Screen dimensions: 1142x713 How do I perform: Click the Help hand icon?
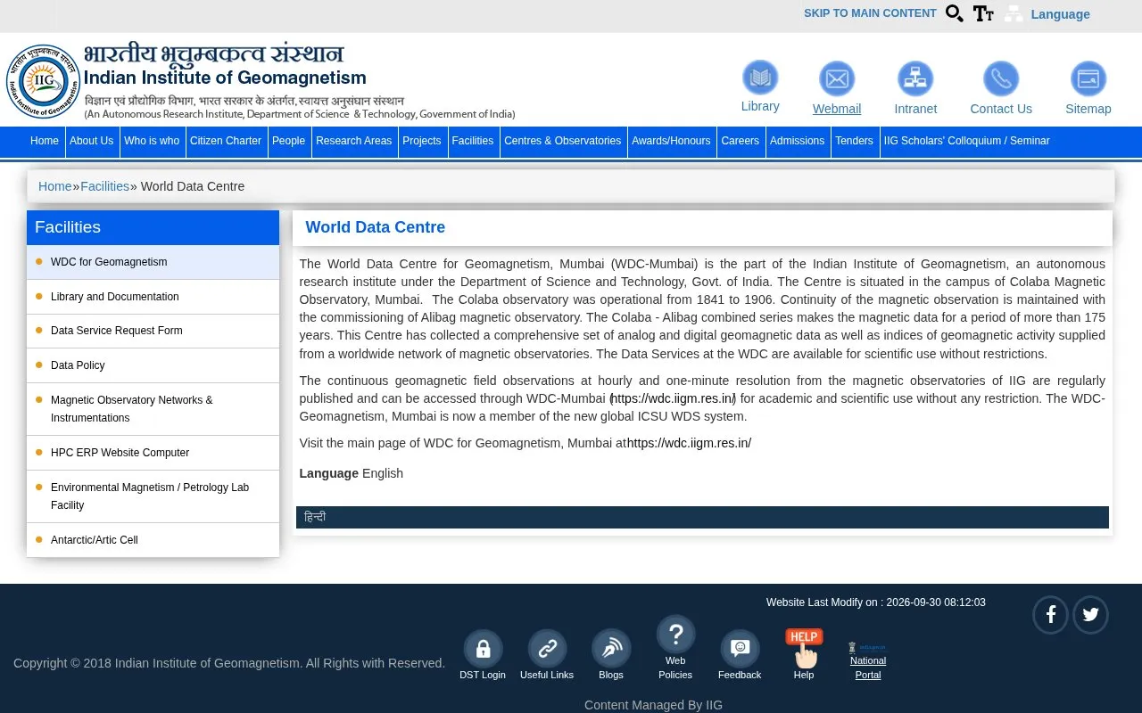pyautogui.click(x=804, y=649)
